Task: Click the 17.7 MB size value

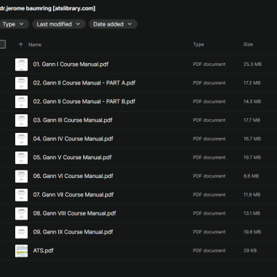Action: (252, 120)
